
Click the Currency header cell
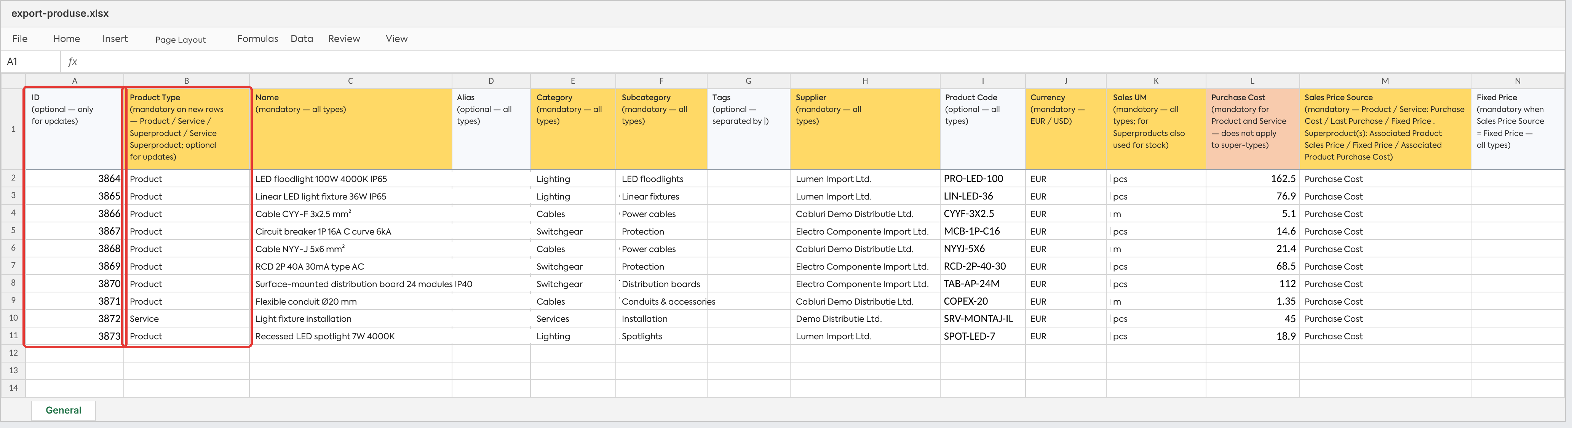(x=1066, y=129)
